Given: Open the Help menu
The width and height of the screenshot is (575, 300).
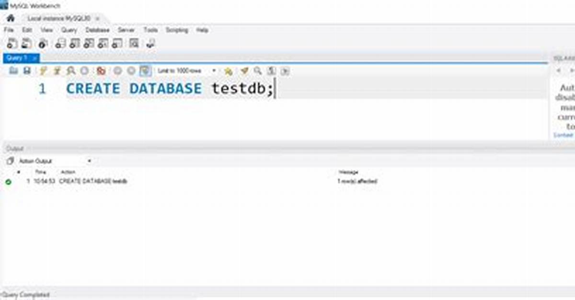Looking at the screenshot, I should tap(202, 30).
